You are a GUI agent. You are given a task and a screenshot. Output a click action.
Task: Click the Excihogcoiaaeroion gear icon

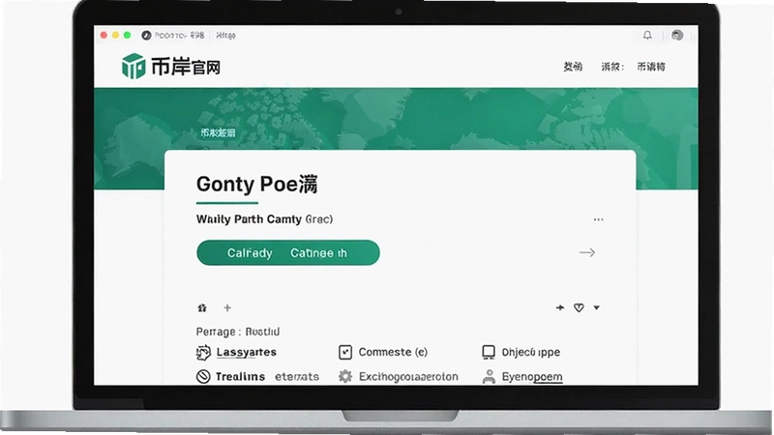[x=345, y=377]
